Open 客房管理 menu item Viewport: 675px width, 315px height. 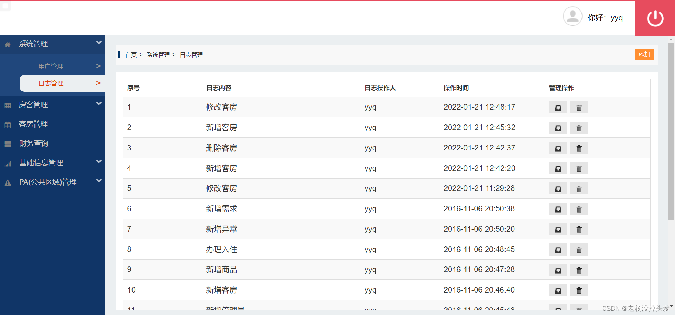pyautogui.click(x=33, y=124)
